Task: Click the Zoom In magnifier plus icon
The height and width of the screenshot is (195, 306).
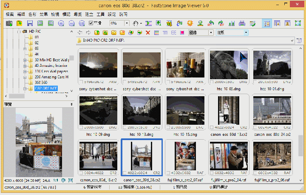Action: click(61, 23)
